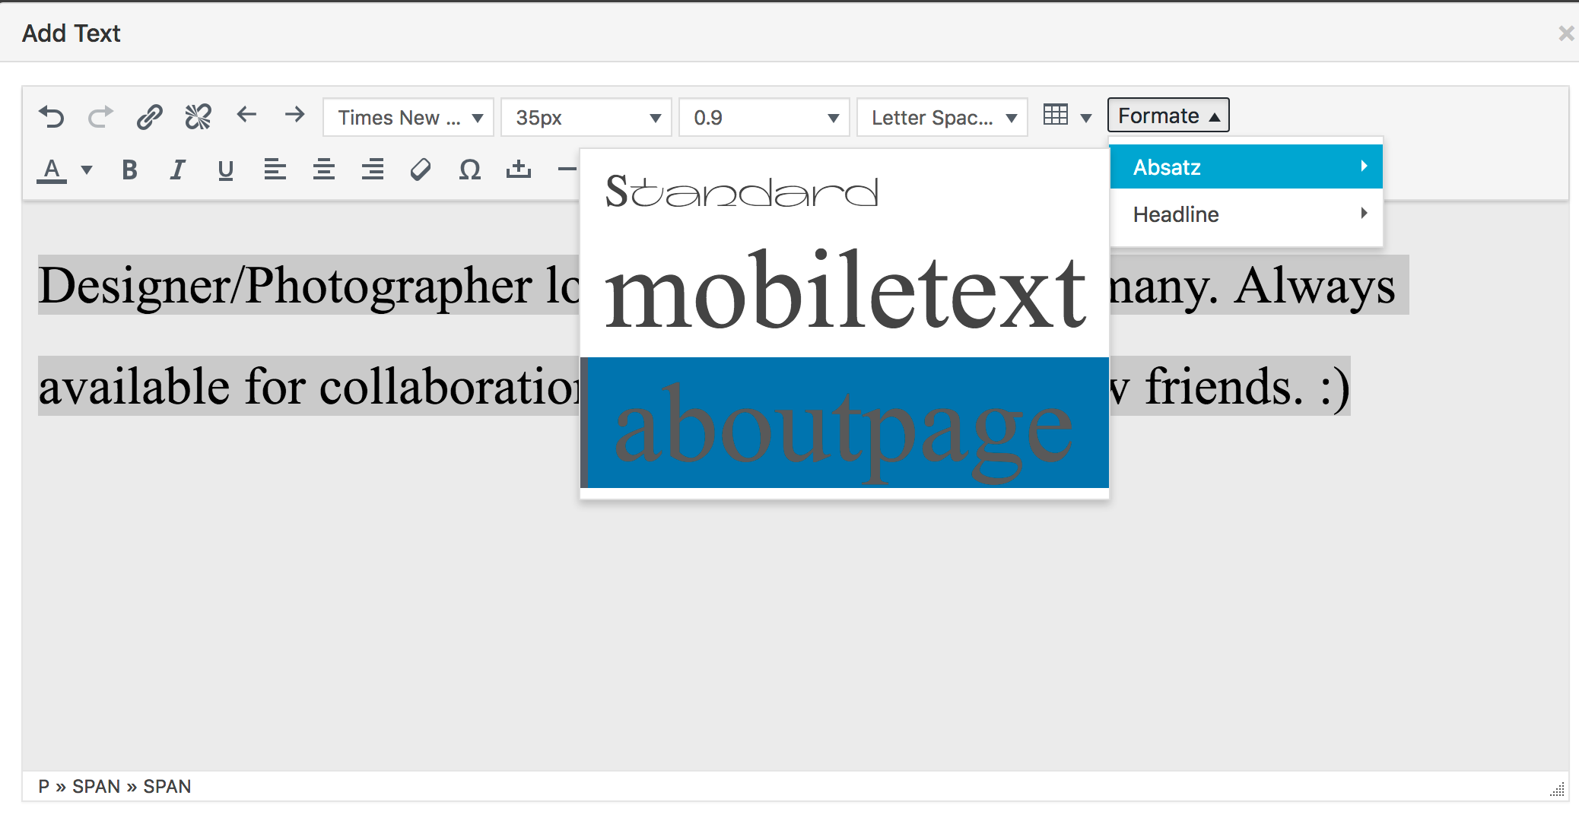Click the redo arrow icon
This screenshot has height=824, width=1579.
[100, 117]
